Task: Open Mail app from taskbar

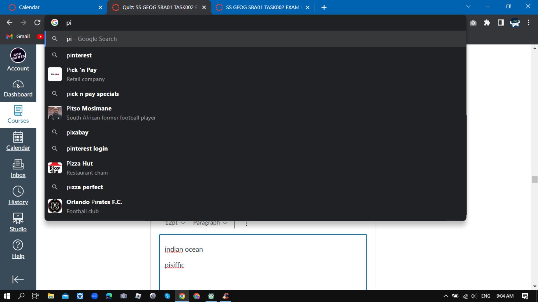Action: [65, 296]
